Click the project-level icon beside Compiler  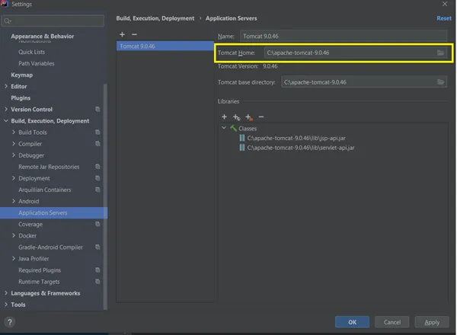(x=97, y=144)
